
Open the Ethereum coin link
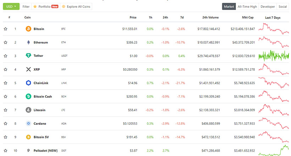click(x=41, y=42)
